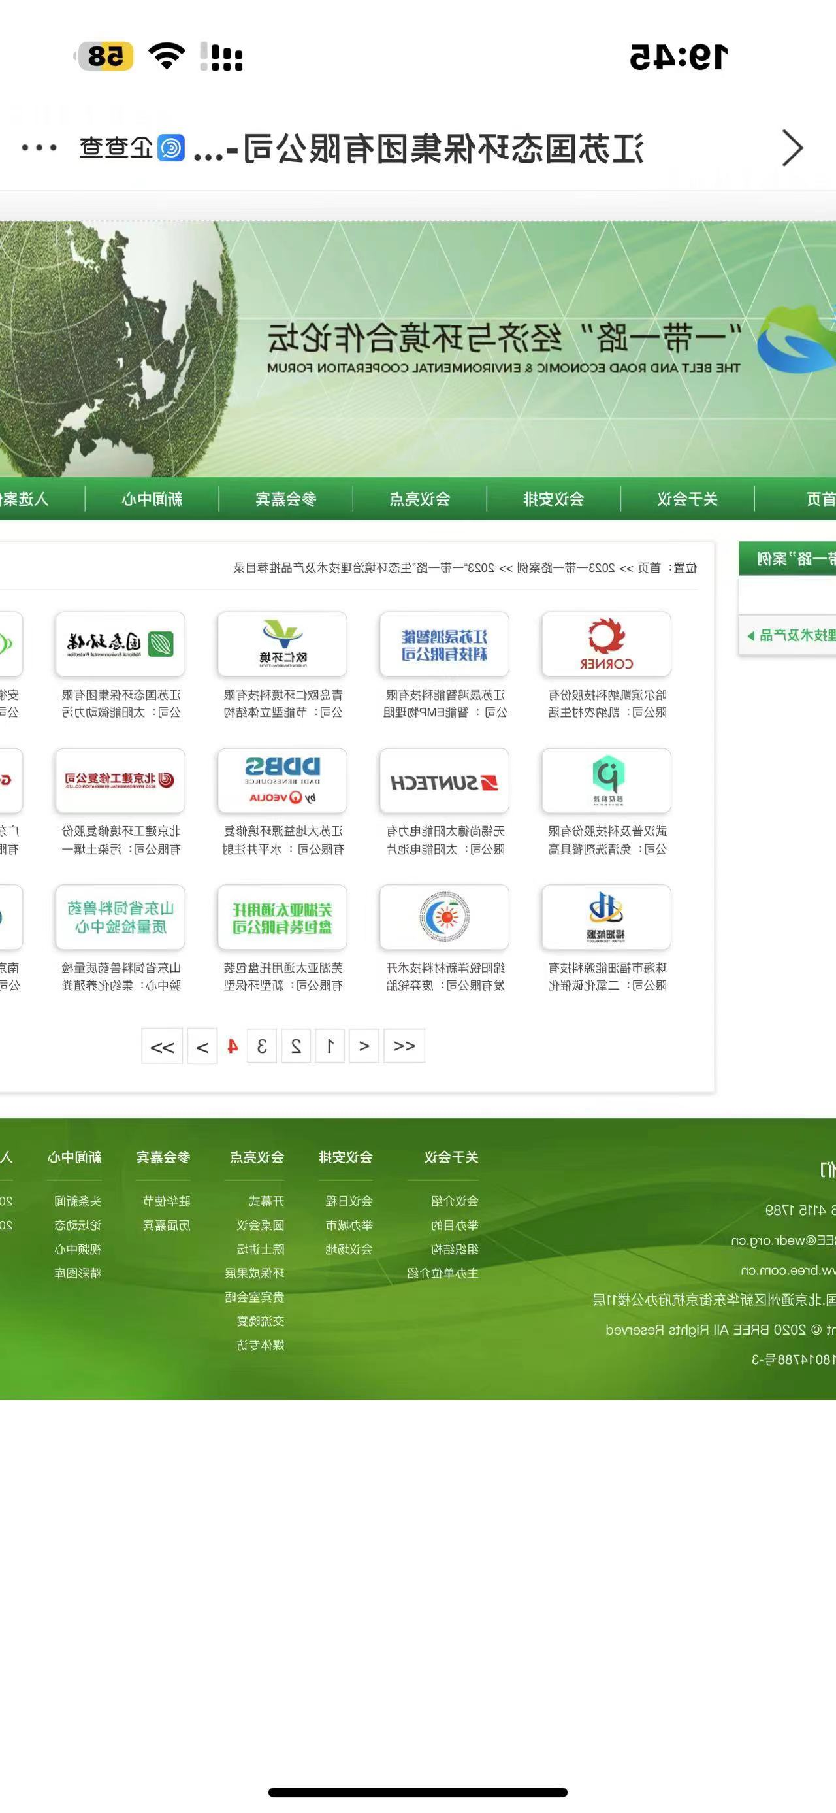This screenshot has width=836, height=1813.
Task: Click the 福田能源 logo card
Action: [606, 917]
